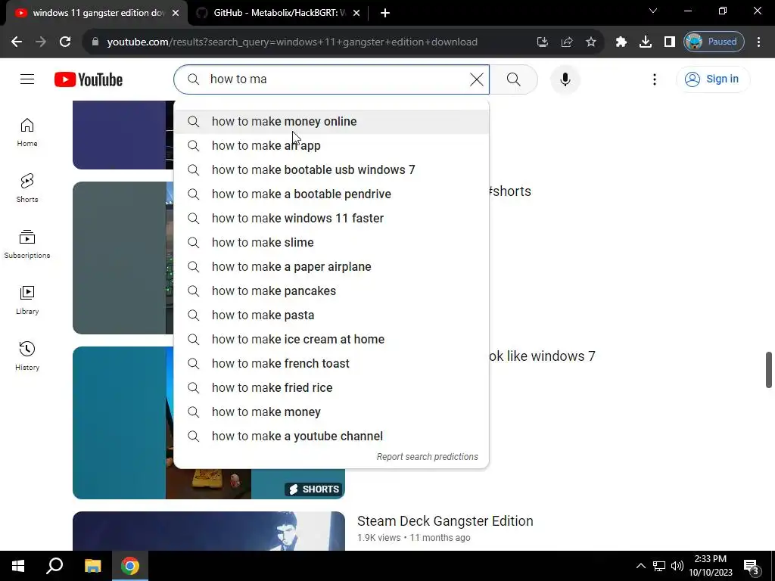Switch to the GitHub HackBGRT tab

(x=277, y=13)
